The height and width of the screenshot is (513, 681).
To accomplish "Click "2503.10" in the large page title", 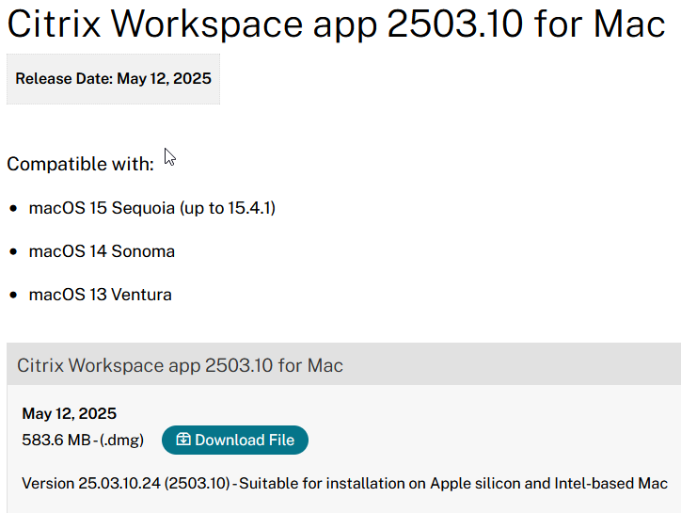I will pos(452,25).
